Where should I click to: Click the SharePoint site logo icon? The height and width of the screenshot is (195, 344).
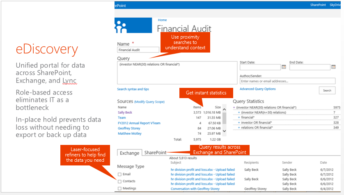point(122,26)
